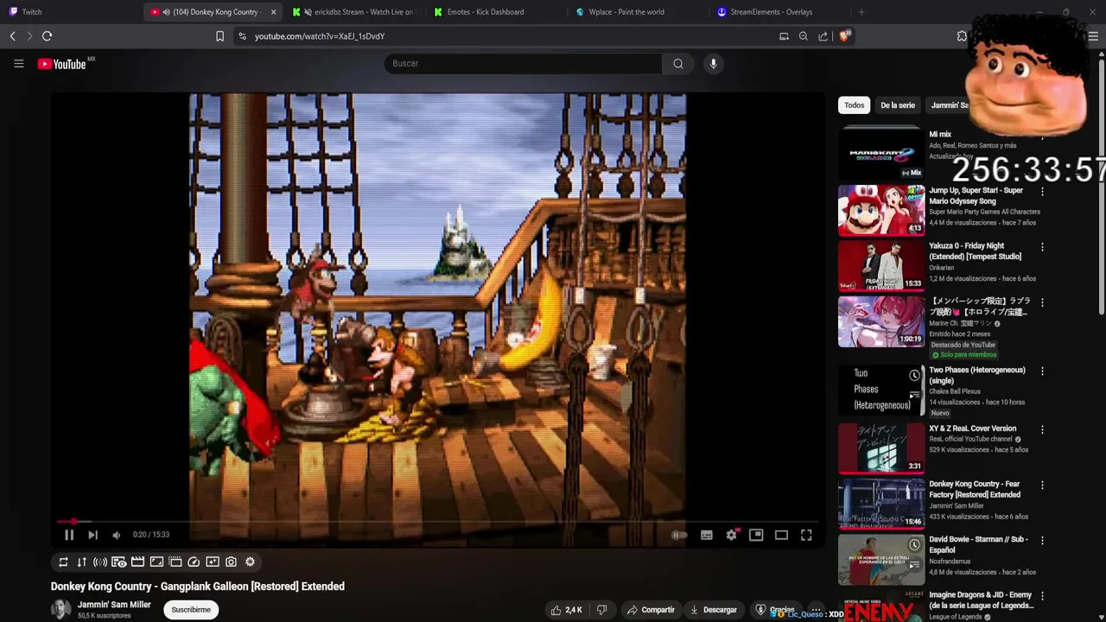Open Jammin' Sam Miller channel avatar
1106x622 pixels.
point(60,609)
